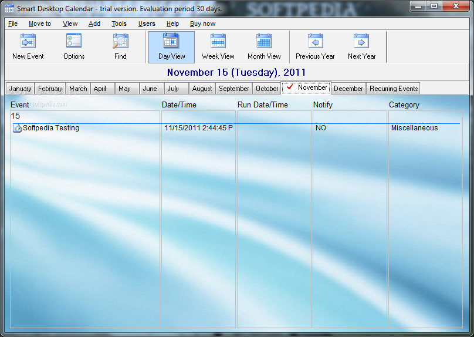Open the File menu
Screen dimensions: 474x337
(x=13, y=23)
